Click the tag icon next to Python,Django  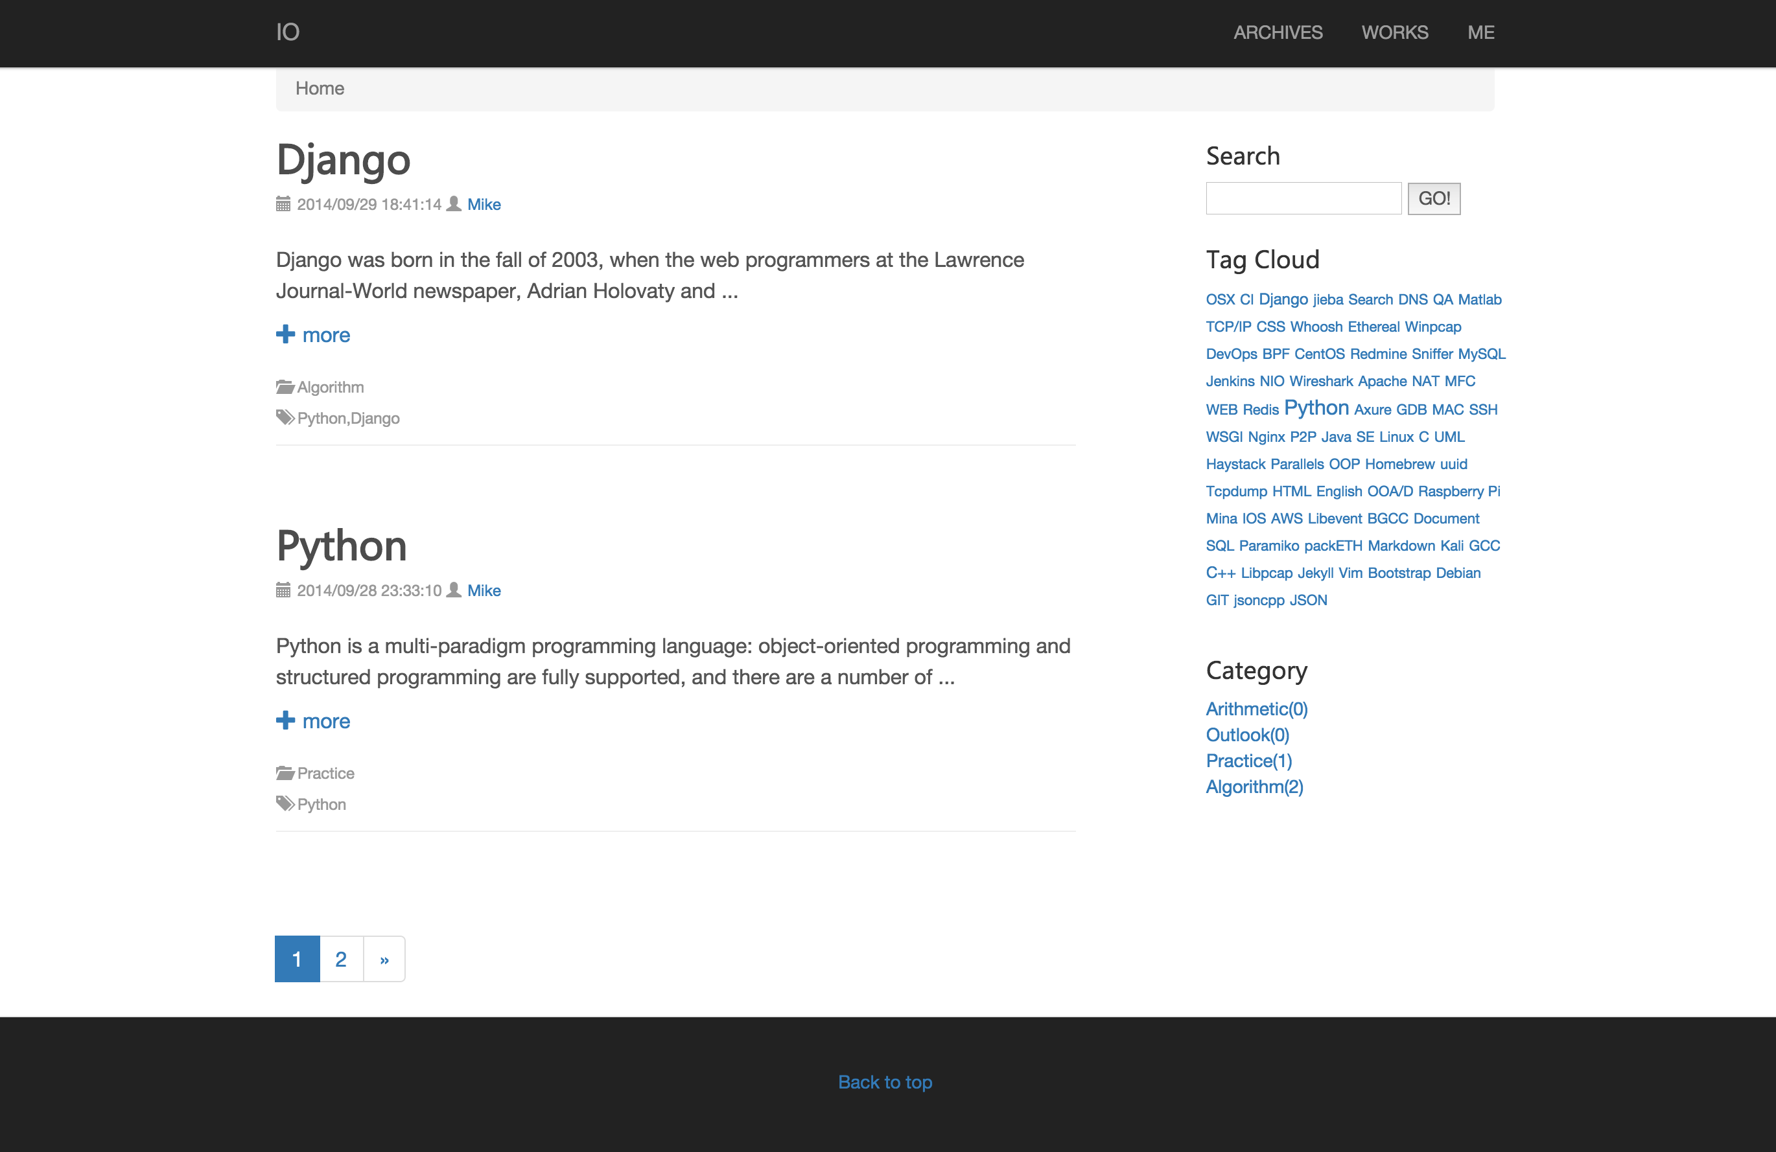[x=285, y=417]
